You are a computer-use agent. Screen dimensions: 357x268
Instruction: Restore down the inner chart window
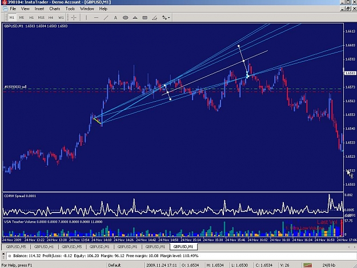tap(348, 9)
